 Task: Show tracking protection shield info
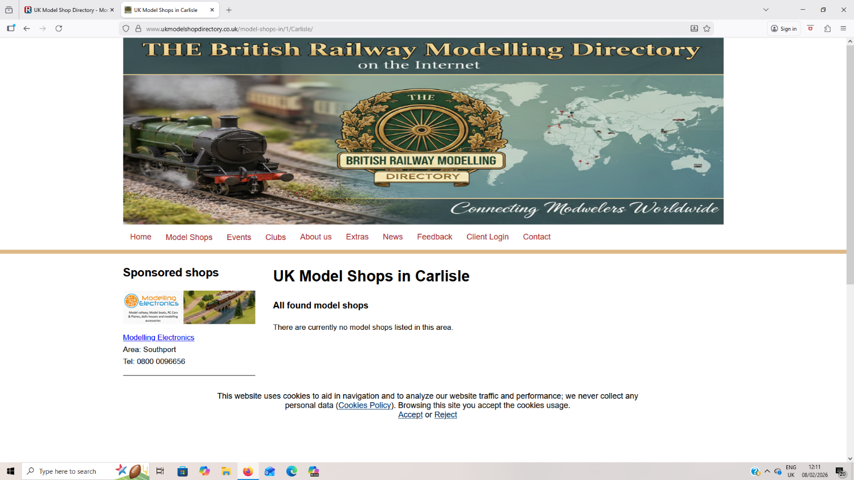coord(126,28)
